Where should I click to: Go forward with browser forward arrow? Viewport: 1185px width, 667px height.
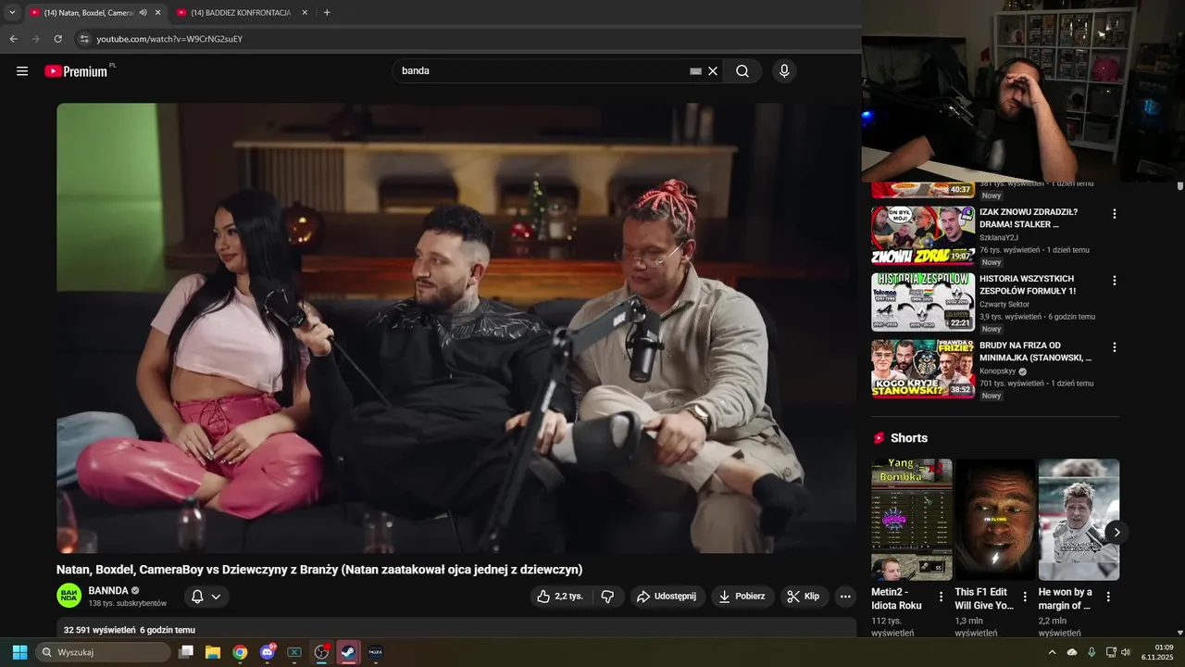point(36,39)
